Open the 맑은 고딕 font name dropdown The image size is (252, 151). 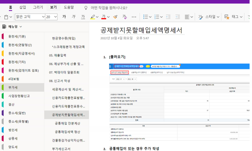[x=43, y=17]
